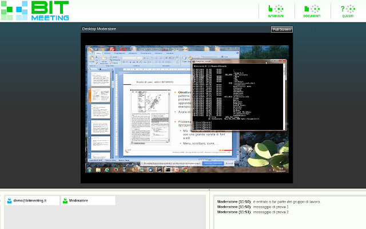Click slide bullet 'Menu, scrollbars, icone, ...'
Image resolution: width=366 pixels, height=229 pixels.
[201, 144]
